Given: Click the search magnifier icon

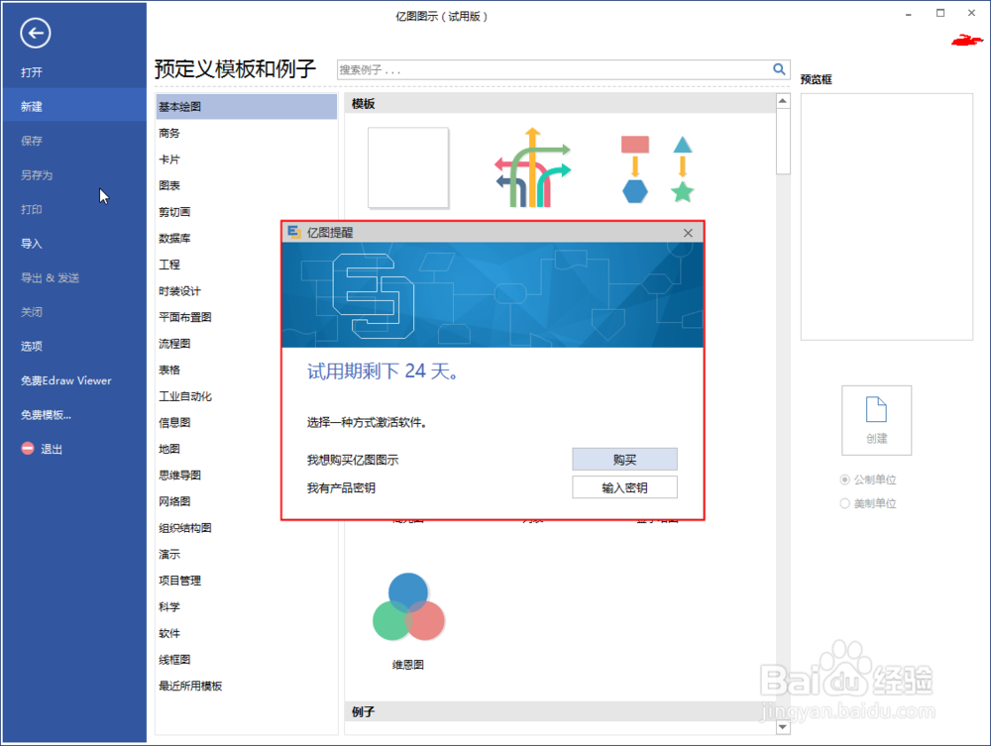Looking at the screenshot, I should [779, 69].
